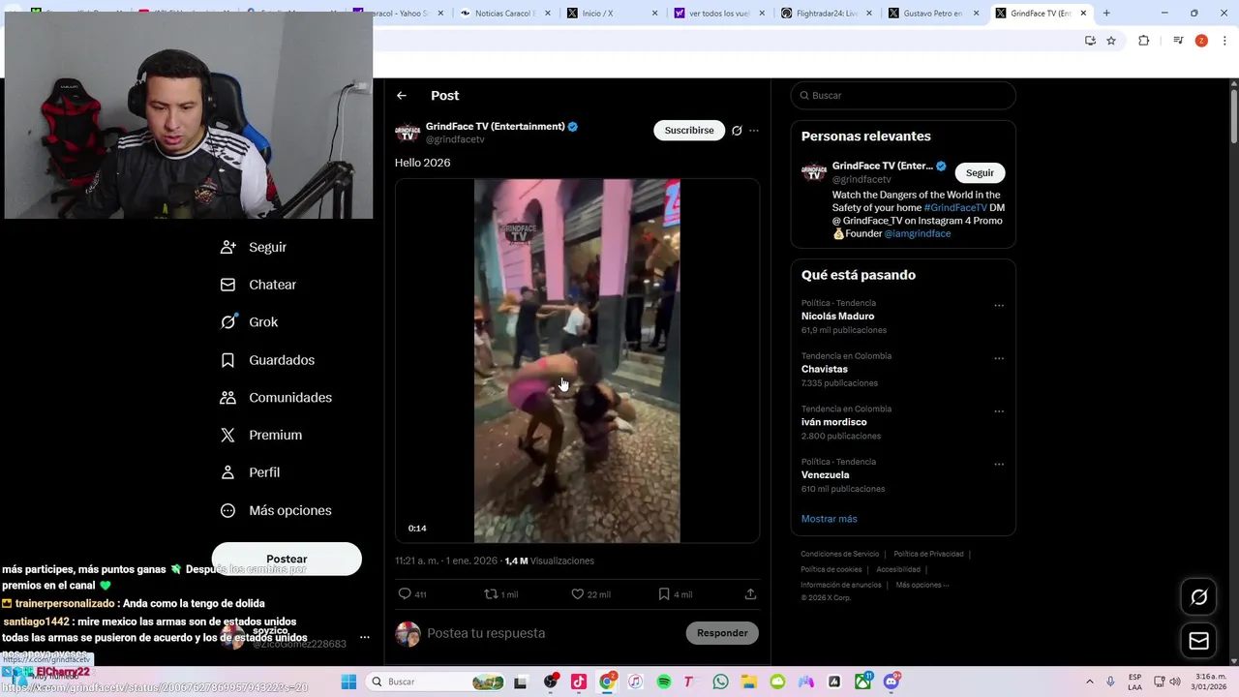The width and height of the screenshot is (1239, 697).
Task: Bookmark the post with 4 mil
Action: (675, 594)
